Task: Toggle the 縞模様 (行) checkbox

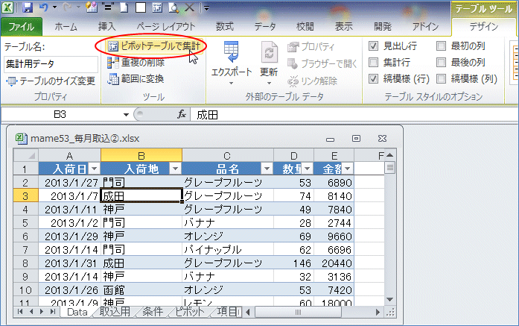Action: pos(373,79)
